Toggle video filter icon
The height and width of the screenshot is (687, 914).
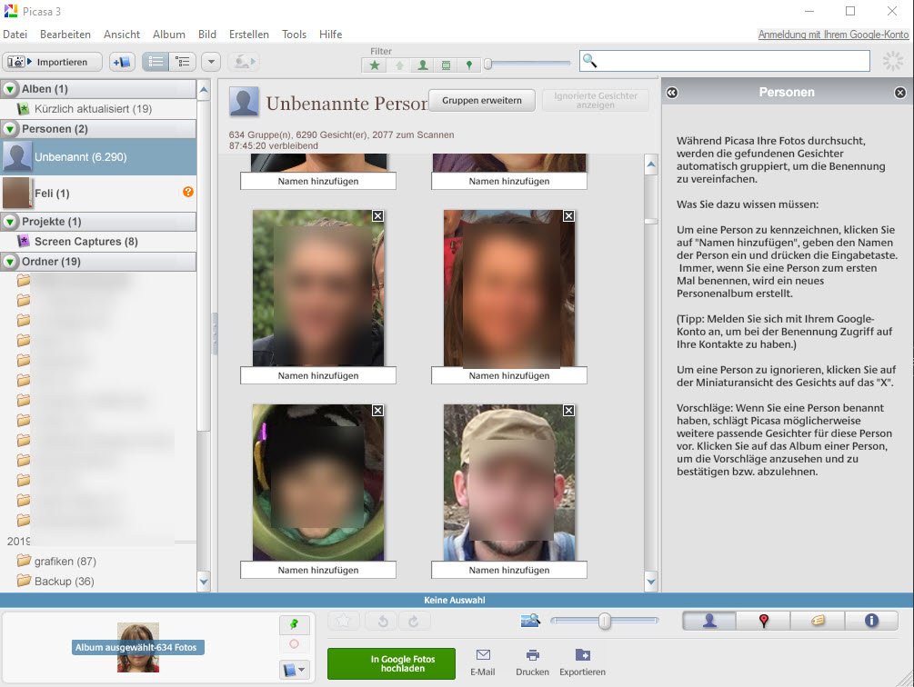446,65
